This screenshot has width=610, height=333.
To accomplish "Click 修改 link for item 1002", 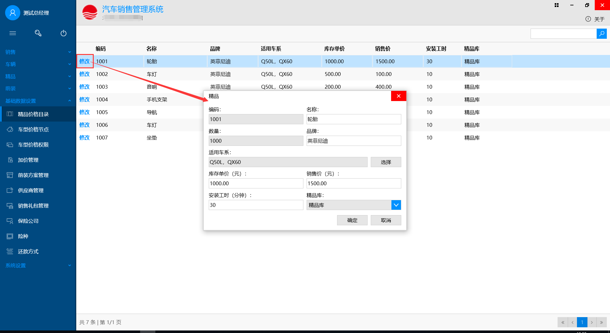I will click(x=85, y=74).
